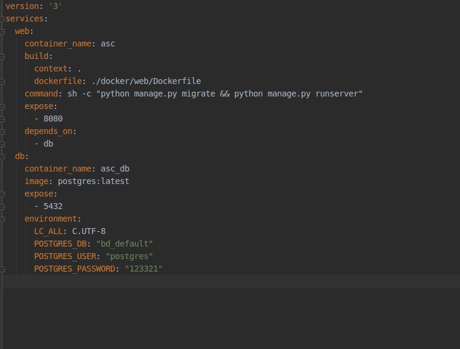Fold the environment block in gutter
The width and height of the screenshot is (460, 349).
point(2,219)
